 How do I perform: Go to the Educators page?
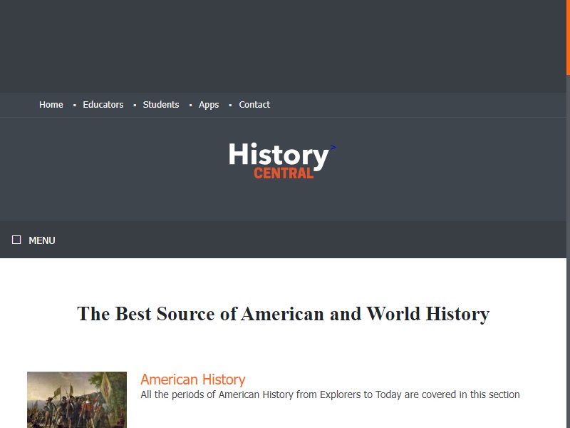(x=103, y=105)
